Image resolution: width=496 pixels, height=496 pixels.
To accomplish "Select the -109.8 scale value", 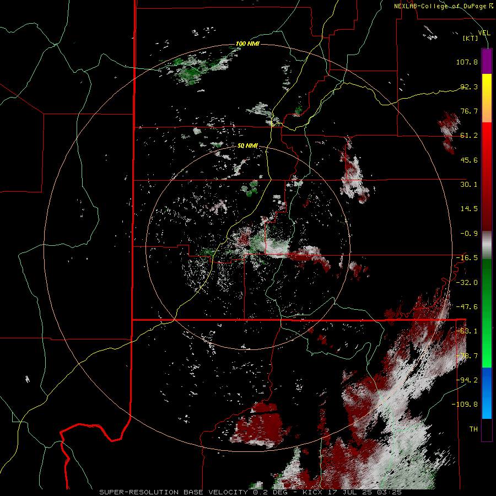I will (x=465, y=405).
